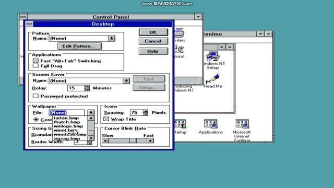
Task: Open the Pattern Name dropdown arrow
Action: [x=111, y=38]
